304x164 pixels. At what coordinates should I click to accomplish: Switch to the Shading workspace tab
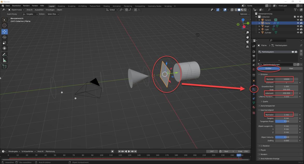[106, 6]
